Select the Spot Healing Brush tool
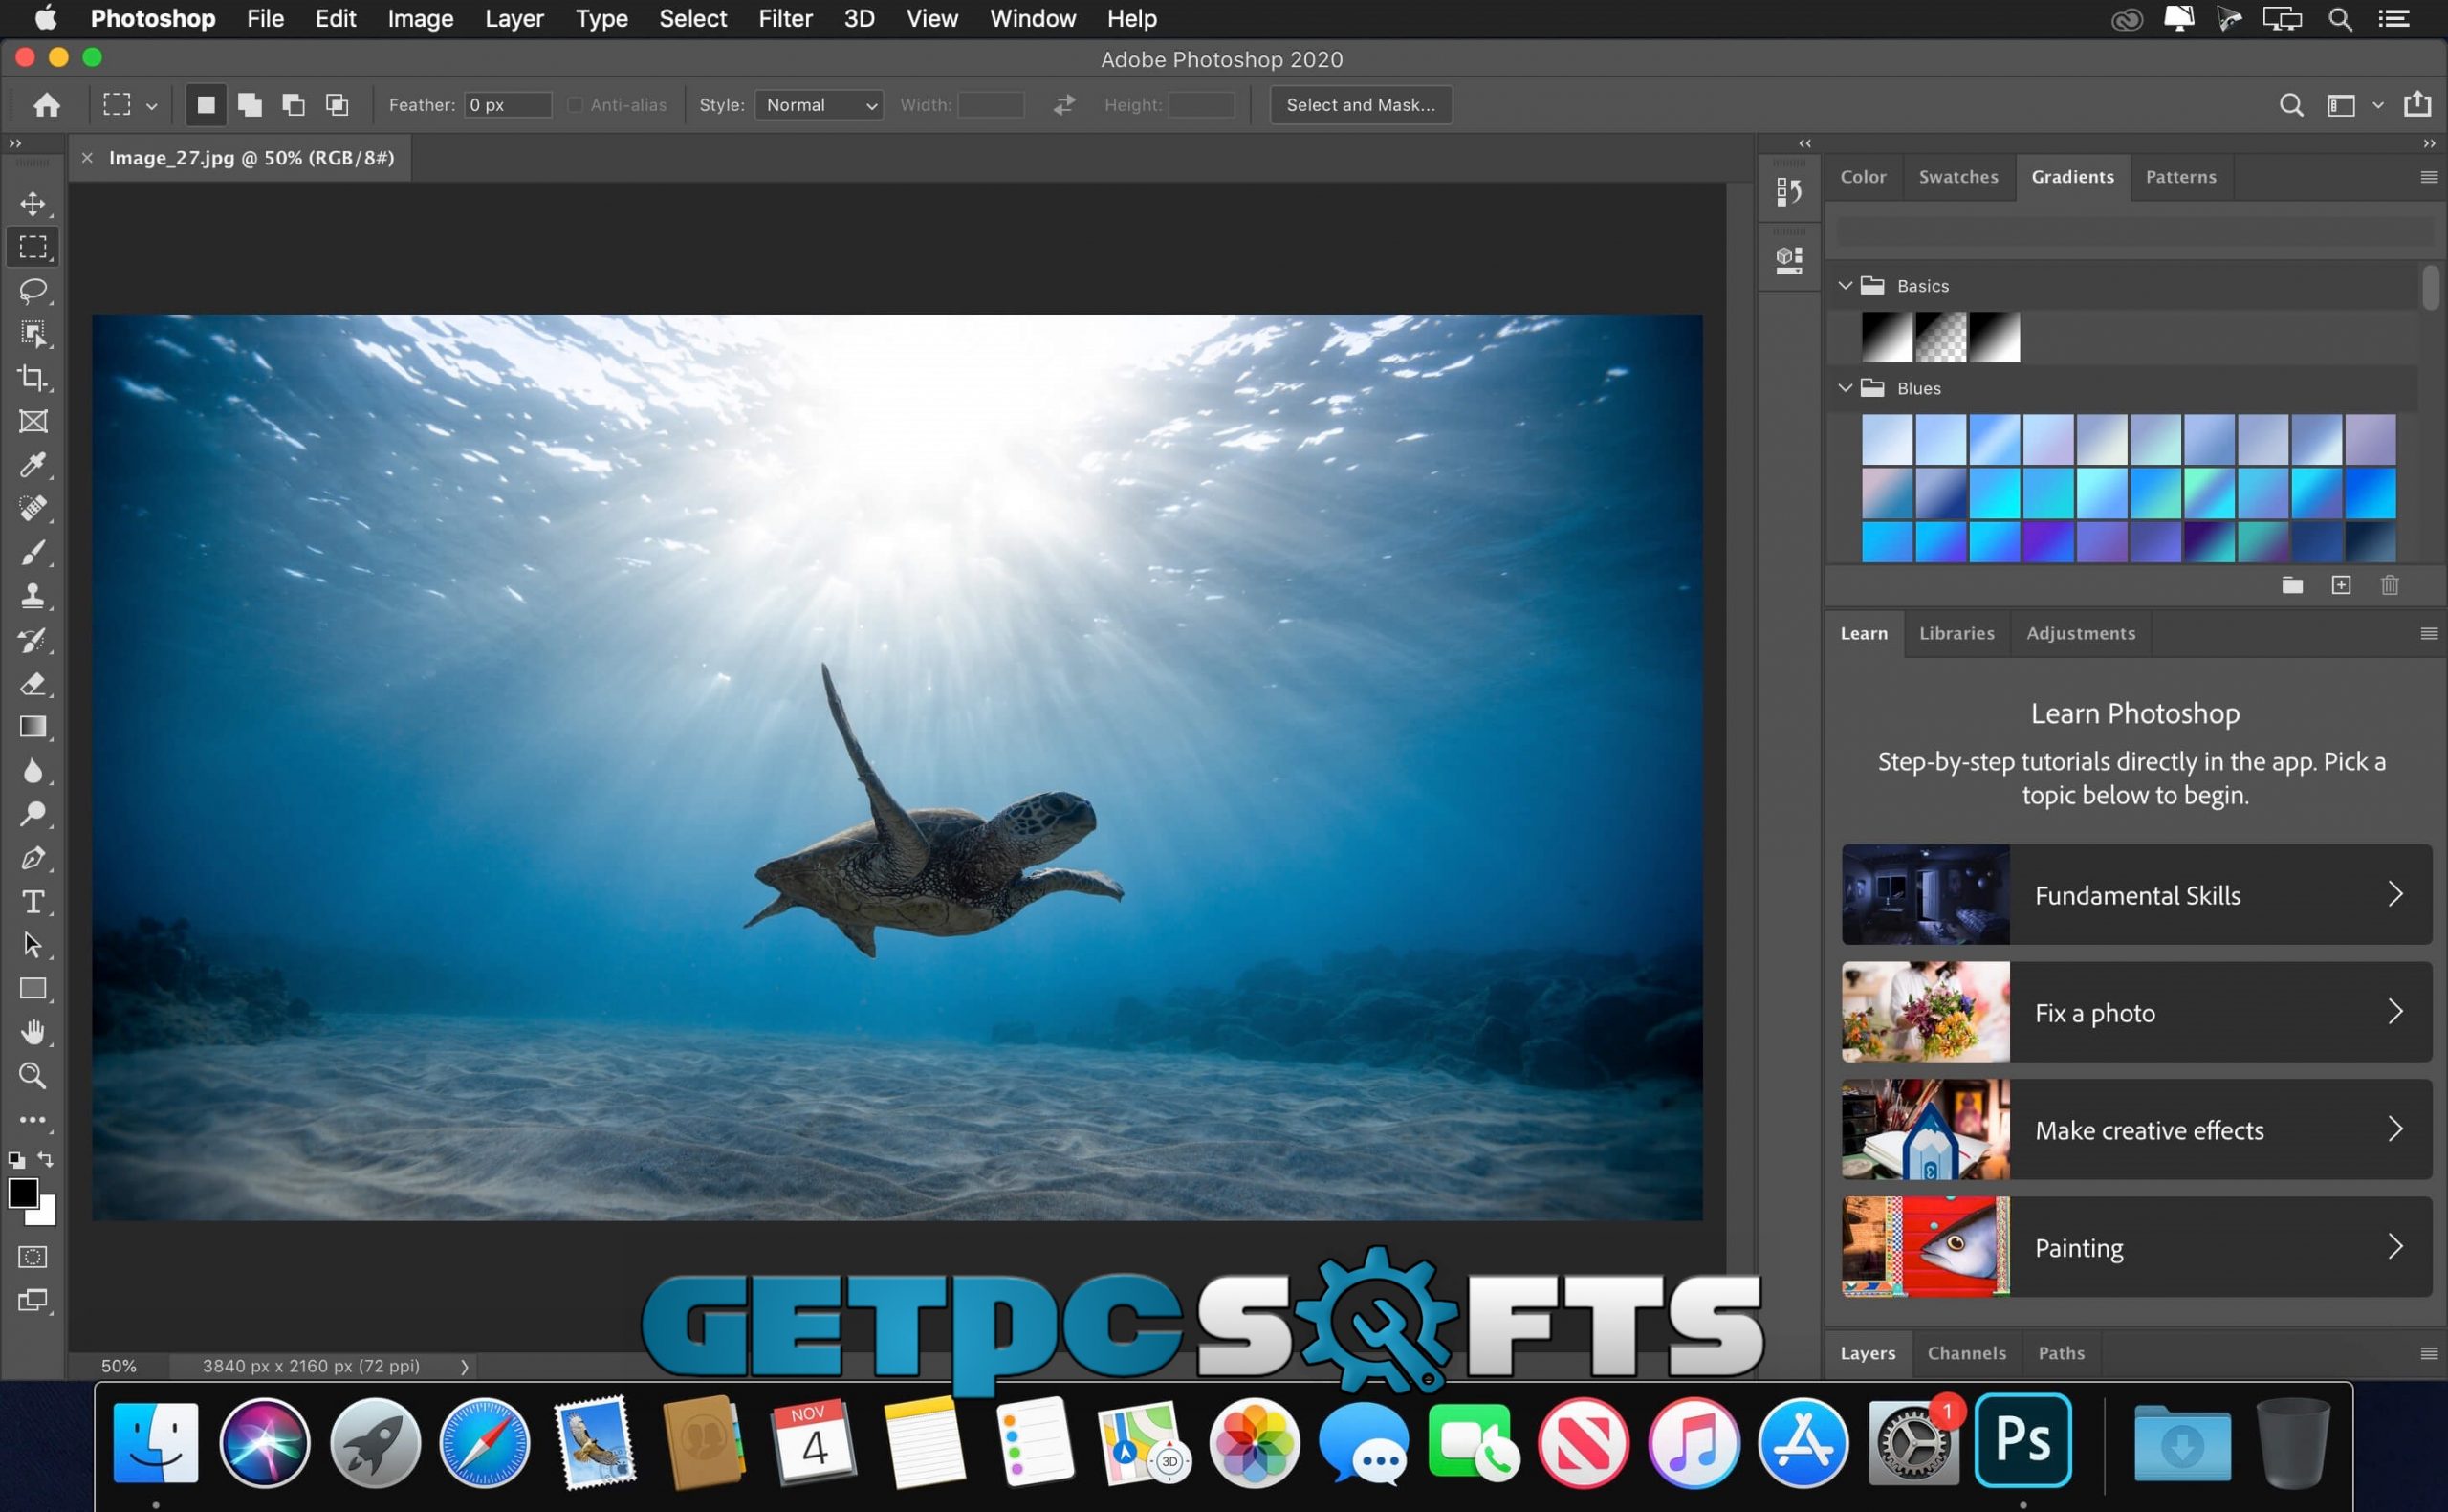This screenshot has width=2448, height=1512. point(33,508)
